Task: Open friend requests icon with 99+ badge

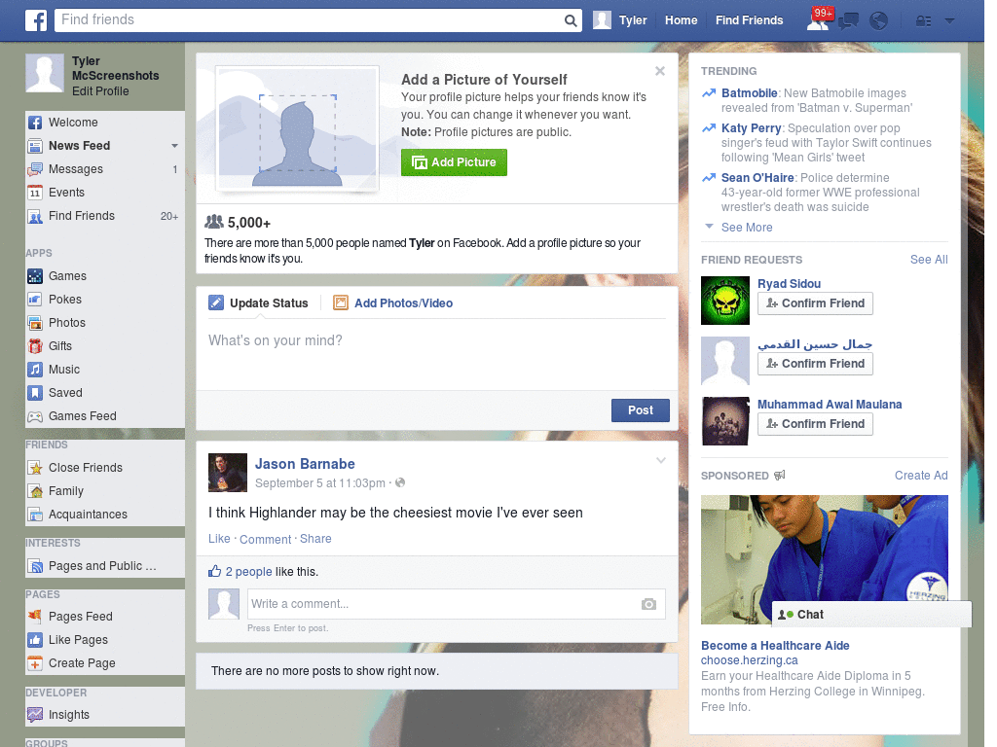Action: pos(818,20)
